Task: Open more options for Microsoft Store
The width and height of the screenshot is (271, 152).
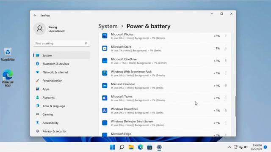Action: pos(226,48)
